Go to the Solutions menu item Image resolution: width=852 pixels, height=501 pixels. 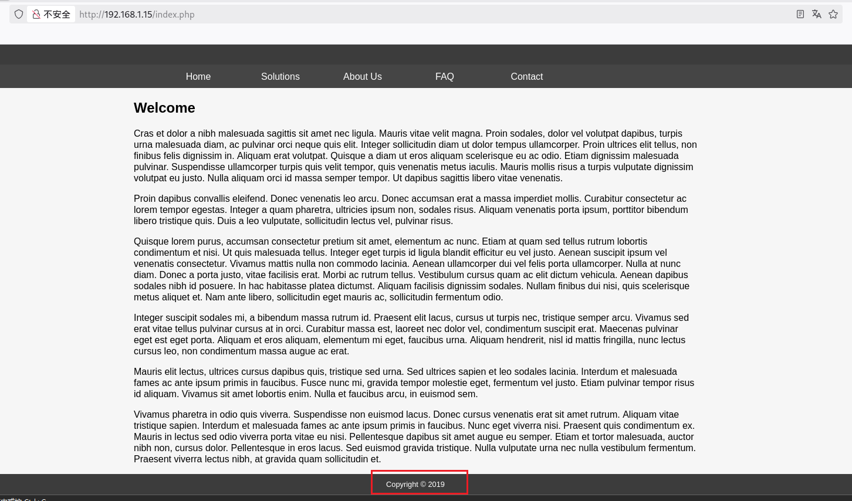(280, 76)
